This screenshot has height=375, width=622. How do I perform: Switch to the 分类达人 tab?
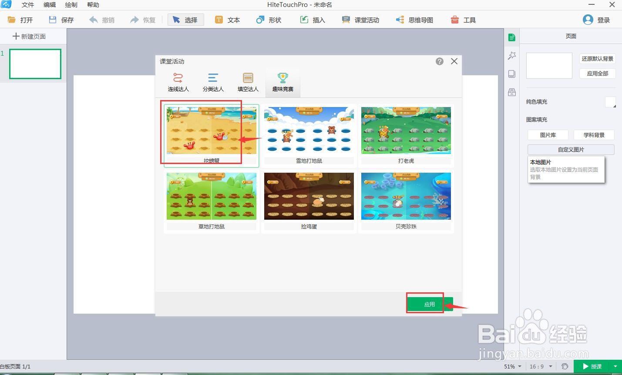tap(213, 82)
